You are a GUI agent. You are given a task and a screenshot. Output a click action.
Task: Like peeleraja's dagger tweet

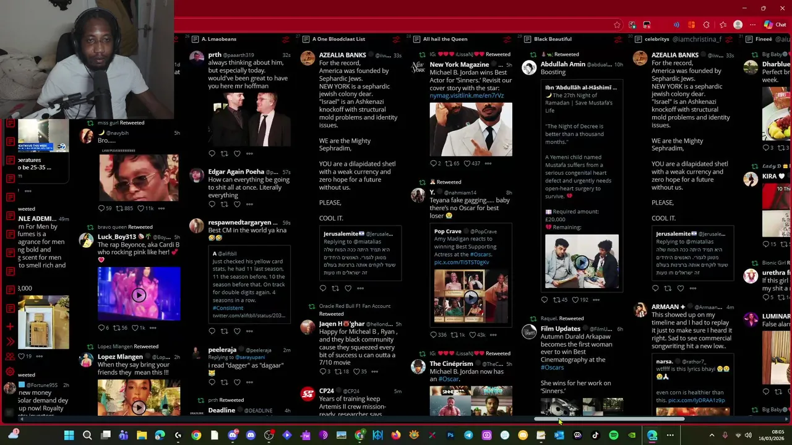pos(237,382)
